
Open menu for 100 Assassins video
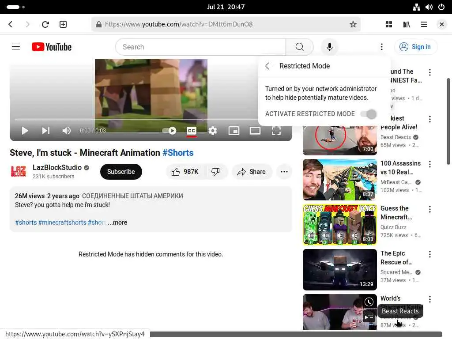pos(430,164)
